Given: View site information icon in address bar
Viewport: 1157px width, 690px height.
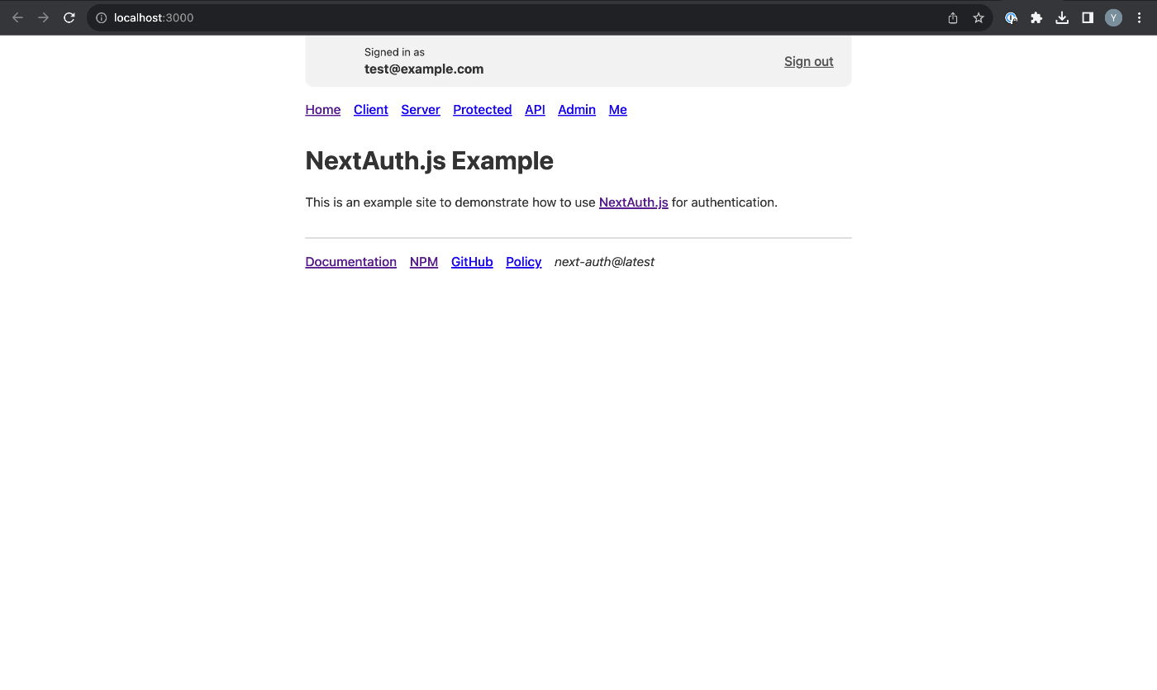Looking at the screenshot, I should click(102, 17).
